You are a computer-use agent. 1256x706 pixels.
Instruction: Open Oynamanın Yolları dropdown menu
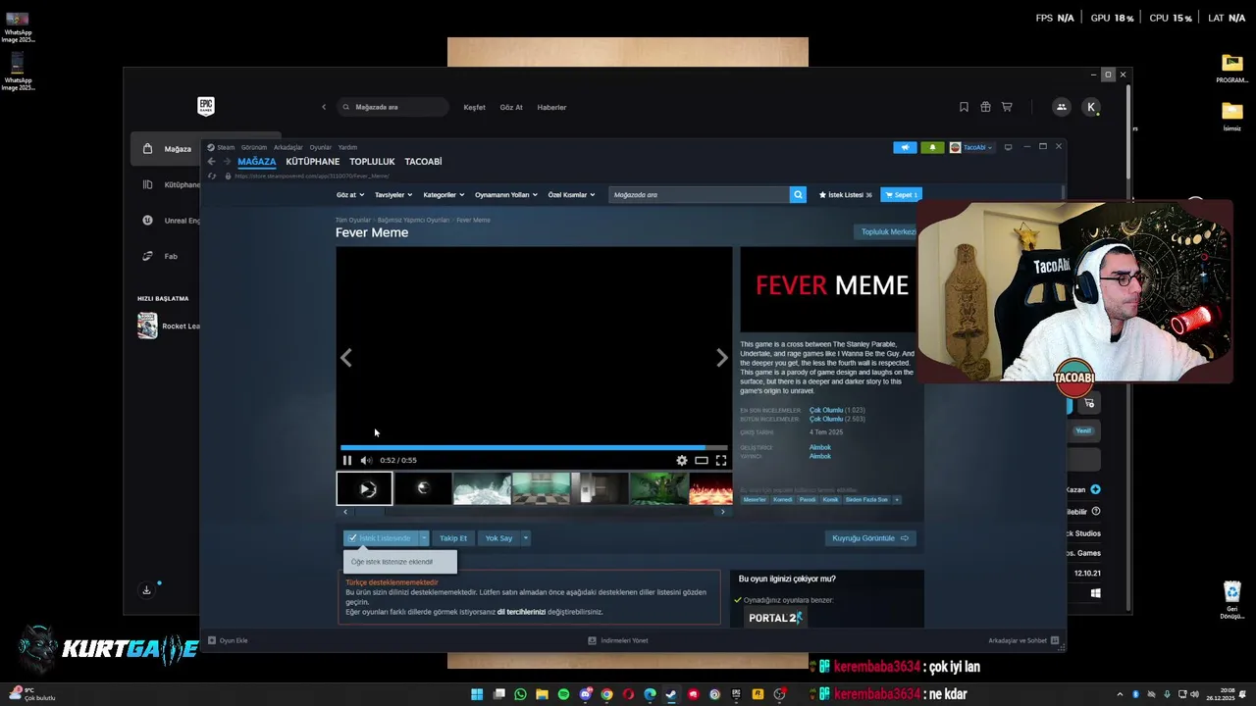(x=505, y=194)
